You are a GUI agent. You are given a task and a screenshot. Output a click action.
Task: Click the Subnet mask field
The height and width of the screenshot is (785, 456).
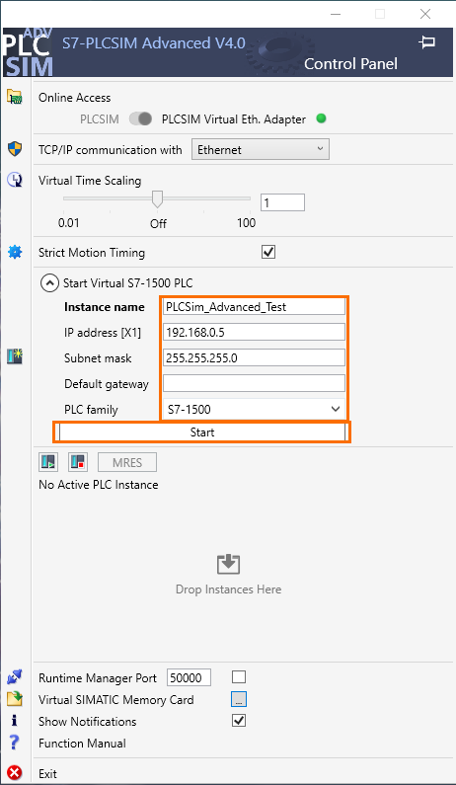tap(254, 358)
